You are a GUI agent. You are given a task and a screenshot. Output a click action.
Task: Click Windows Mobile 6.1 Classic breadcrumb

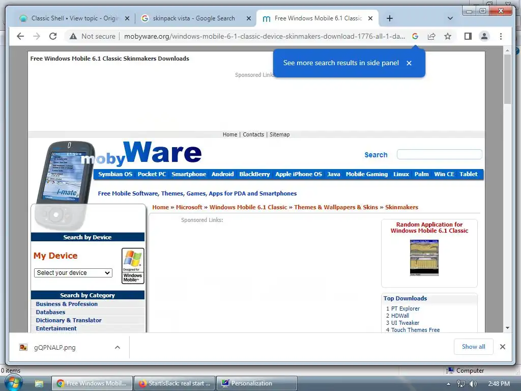coord(248,207)
